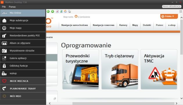Open Album ze zdjęciami section

point(23,43)
